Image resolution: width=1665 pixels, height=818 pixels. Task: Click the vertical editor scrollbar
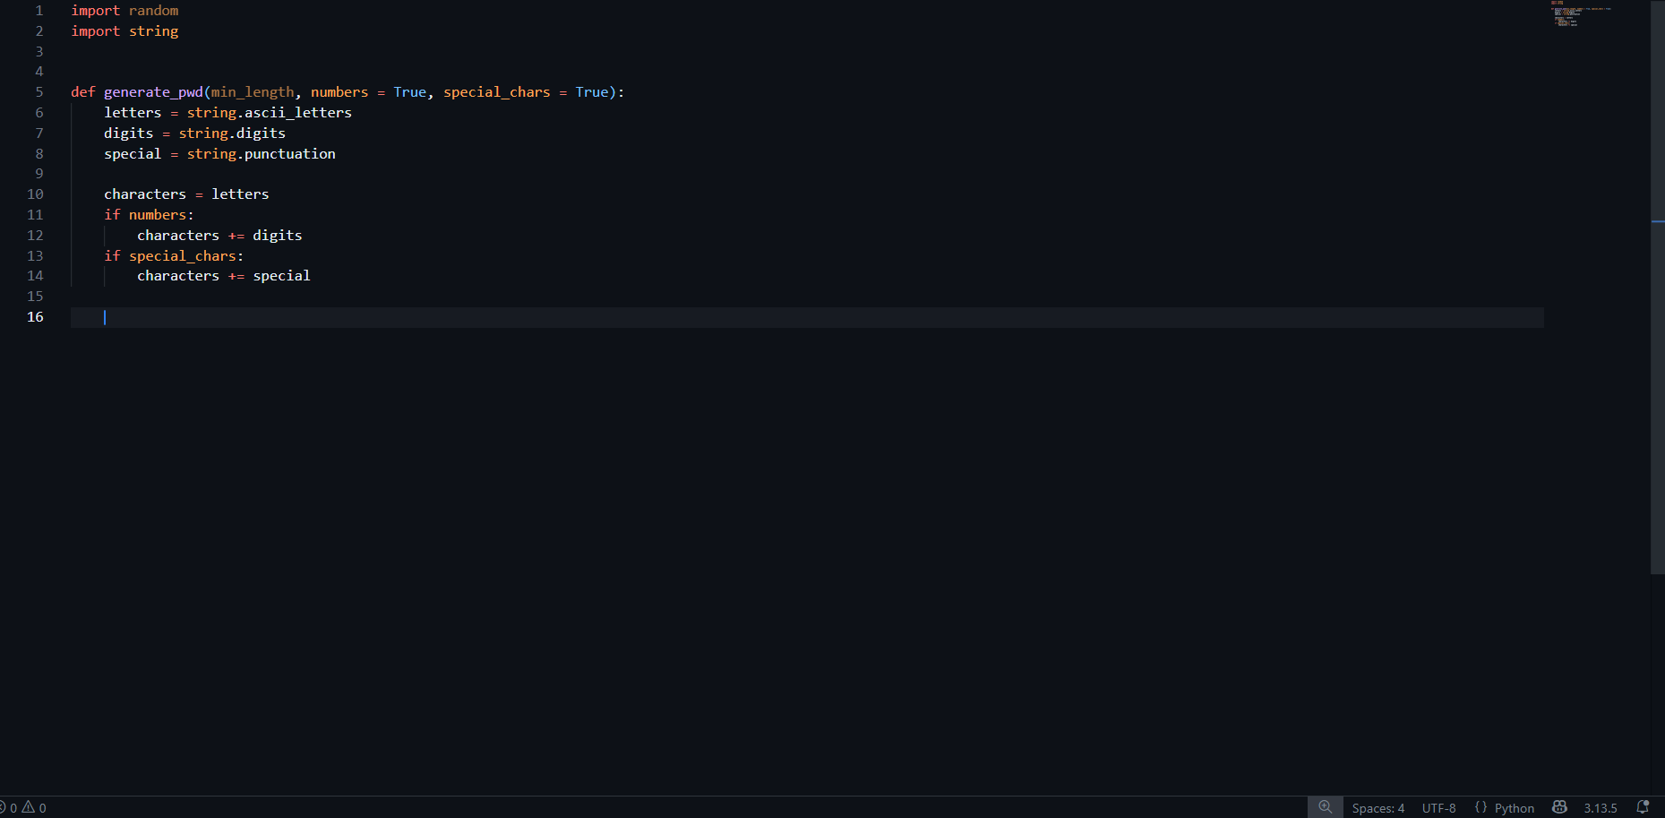pyautogui.click(x=1657, y=287)
